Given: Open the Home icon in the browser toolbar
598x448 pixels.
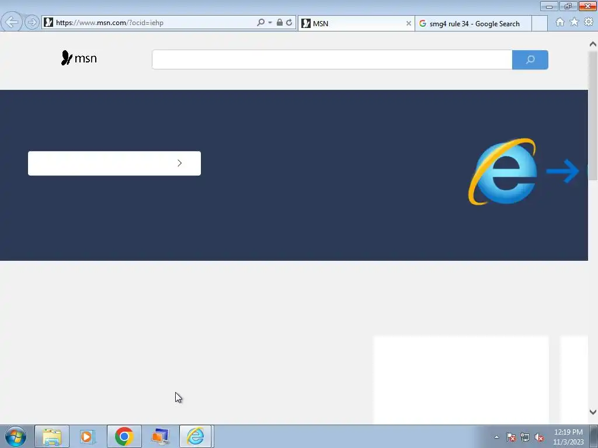Looking at the screenshot, I should [560, 22].
